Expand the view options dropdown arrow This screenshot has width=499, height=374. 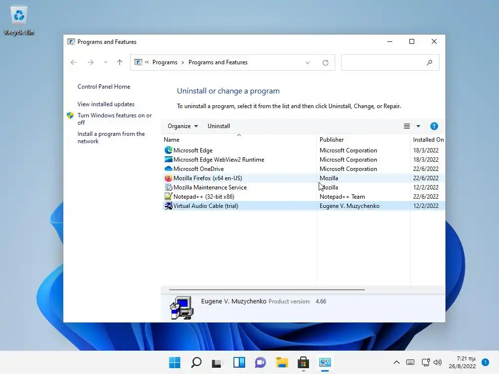(419, 126)
